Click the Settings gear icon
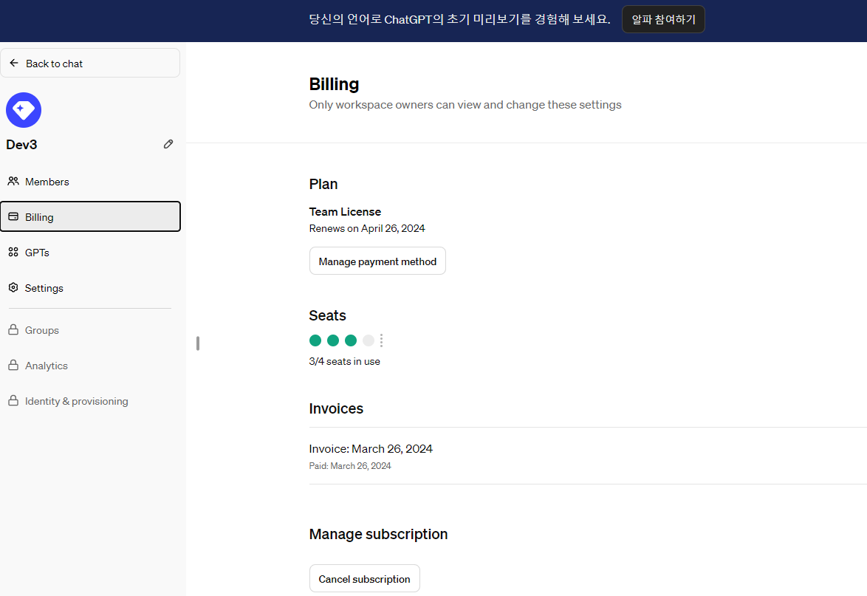This screenshot has height=596, width=867. click(13, 287)
